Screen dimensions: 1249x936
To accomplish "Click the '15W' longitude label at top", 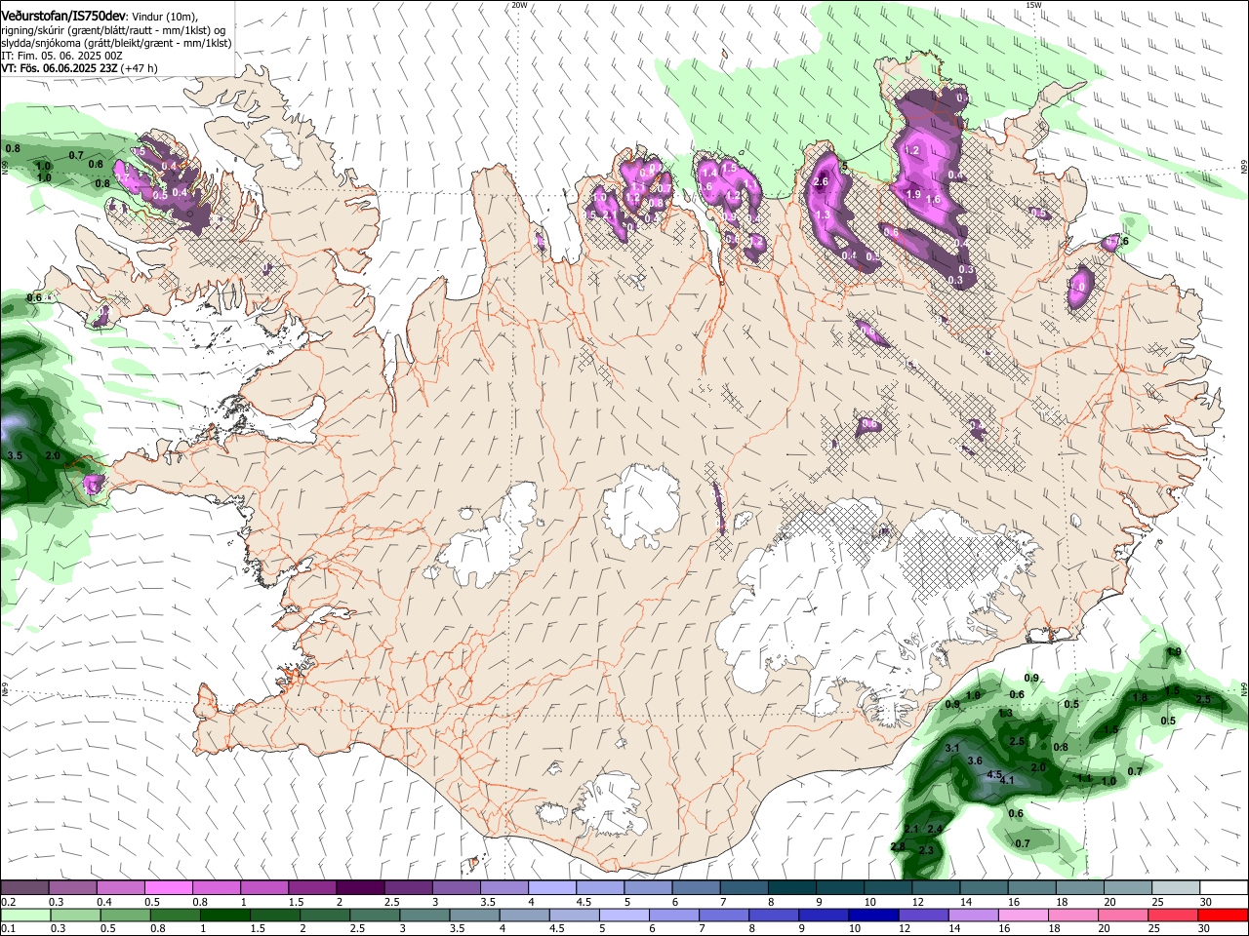I will (x=1034, y=5).
